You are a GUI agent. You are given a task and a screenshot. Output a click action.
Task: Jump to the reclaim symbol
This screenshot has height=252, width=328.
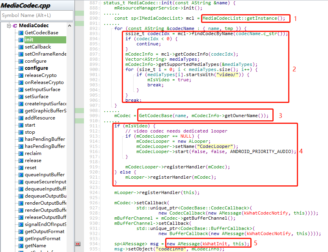[x=33, y=154]
